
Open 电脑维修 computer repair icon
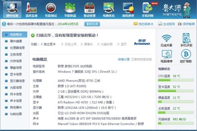click(x=166, y=56)
